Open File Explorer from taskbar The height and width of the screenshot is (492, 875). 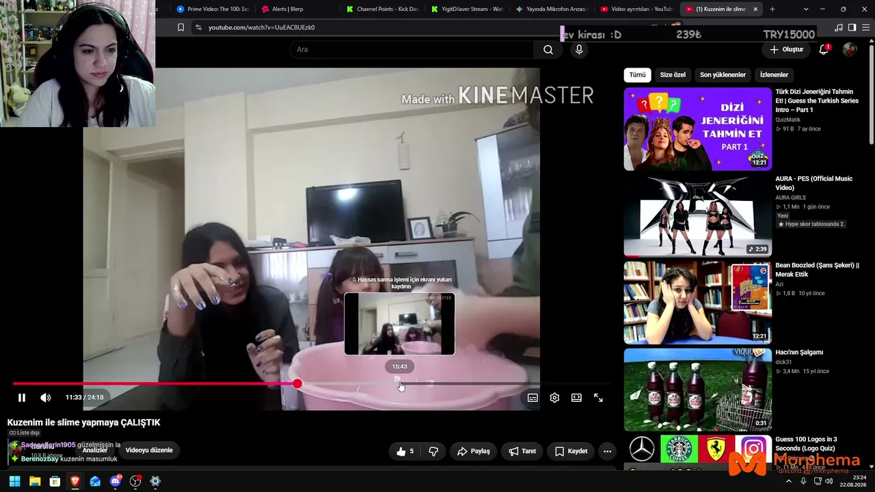coord(35,481)
